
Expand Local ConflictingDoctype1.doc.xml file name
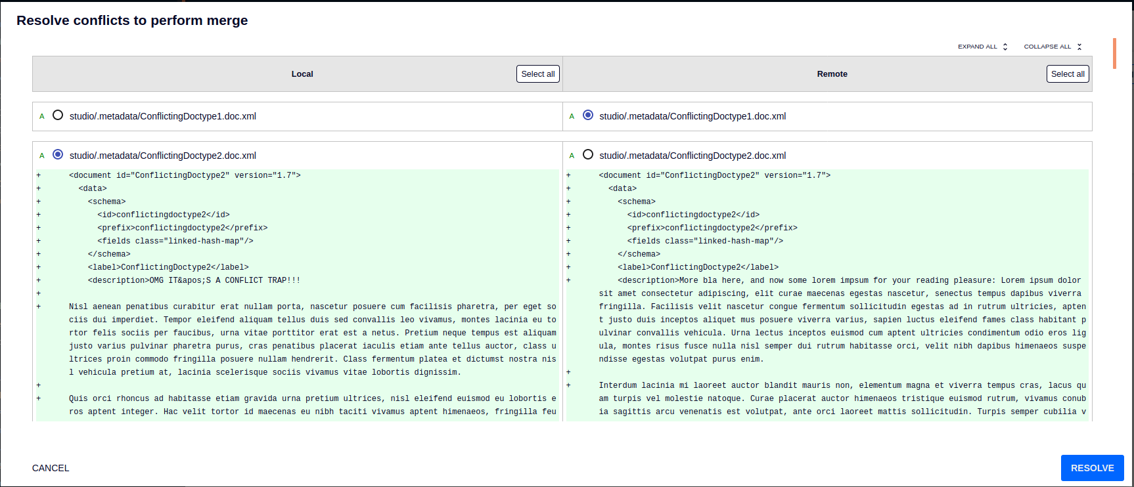pyautogui.click(x=163, y=116)
